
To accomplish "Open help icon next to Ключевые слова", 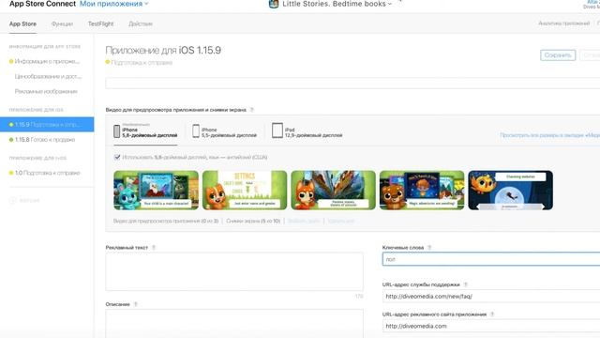I will point(429,248).
